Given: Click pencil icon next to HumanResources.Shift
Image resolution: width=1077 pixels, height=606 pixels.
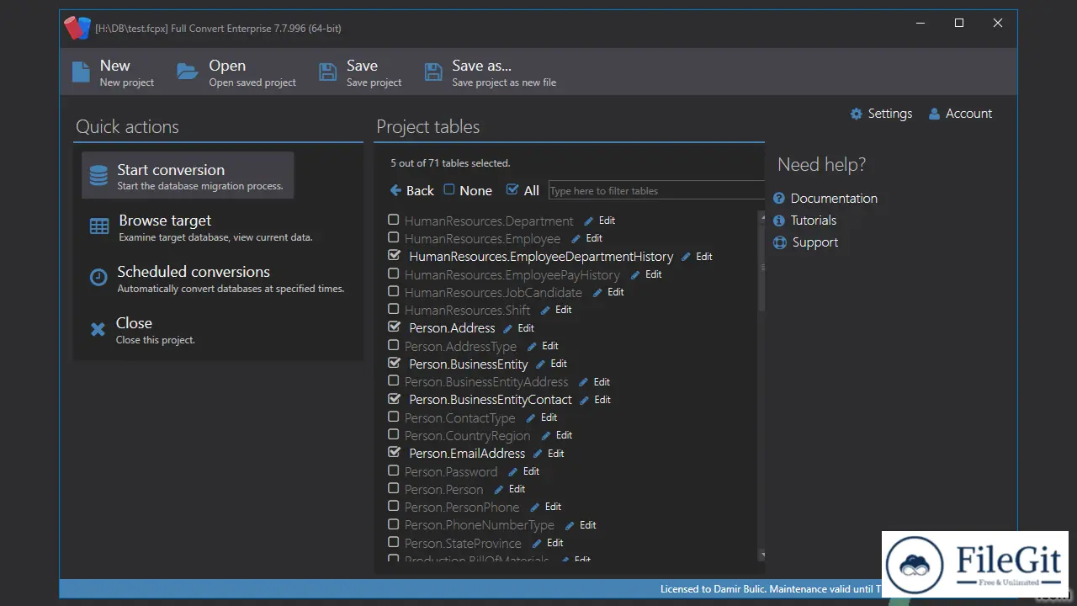Looking at the screenshot, I should [x=546, y=310].
